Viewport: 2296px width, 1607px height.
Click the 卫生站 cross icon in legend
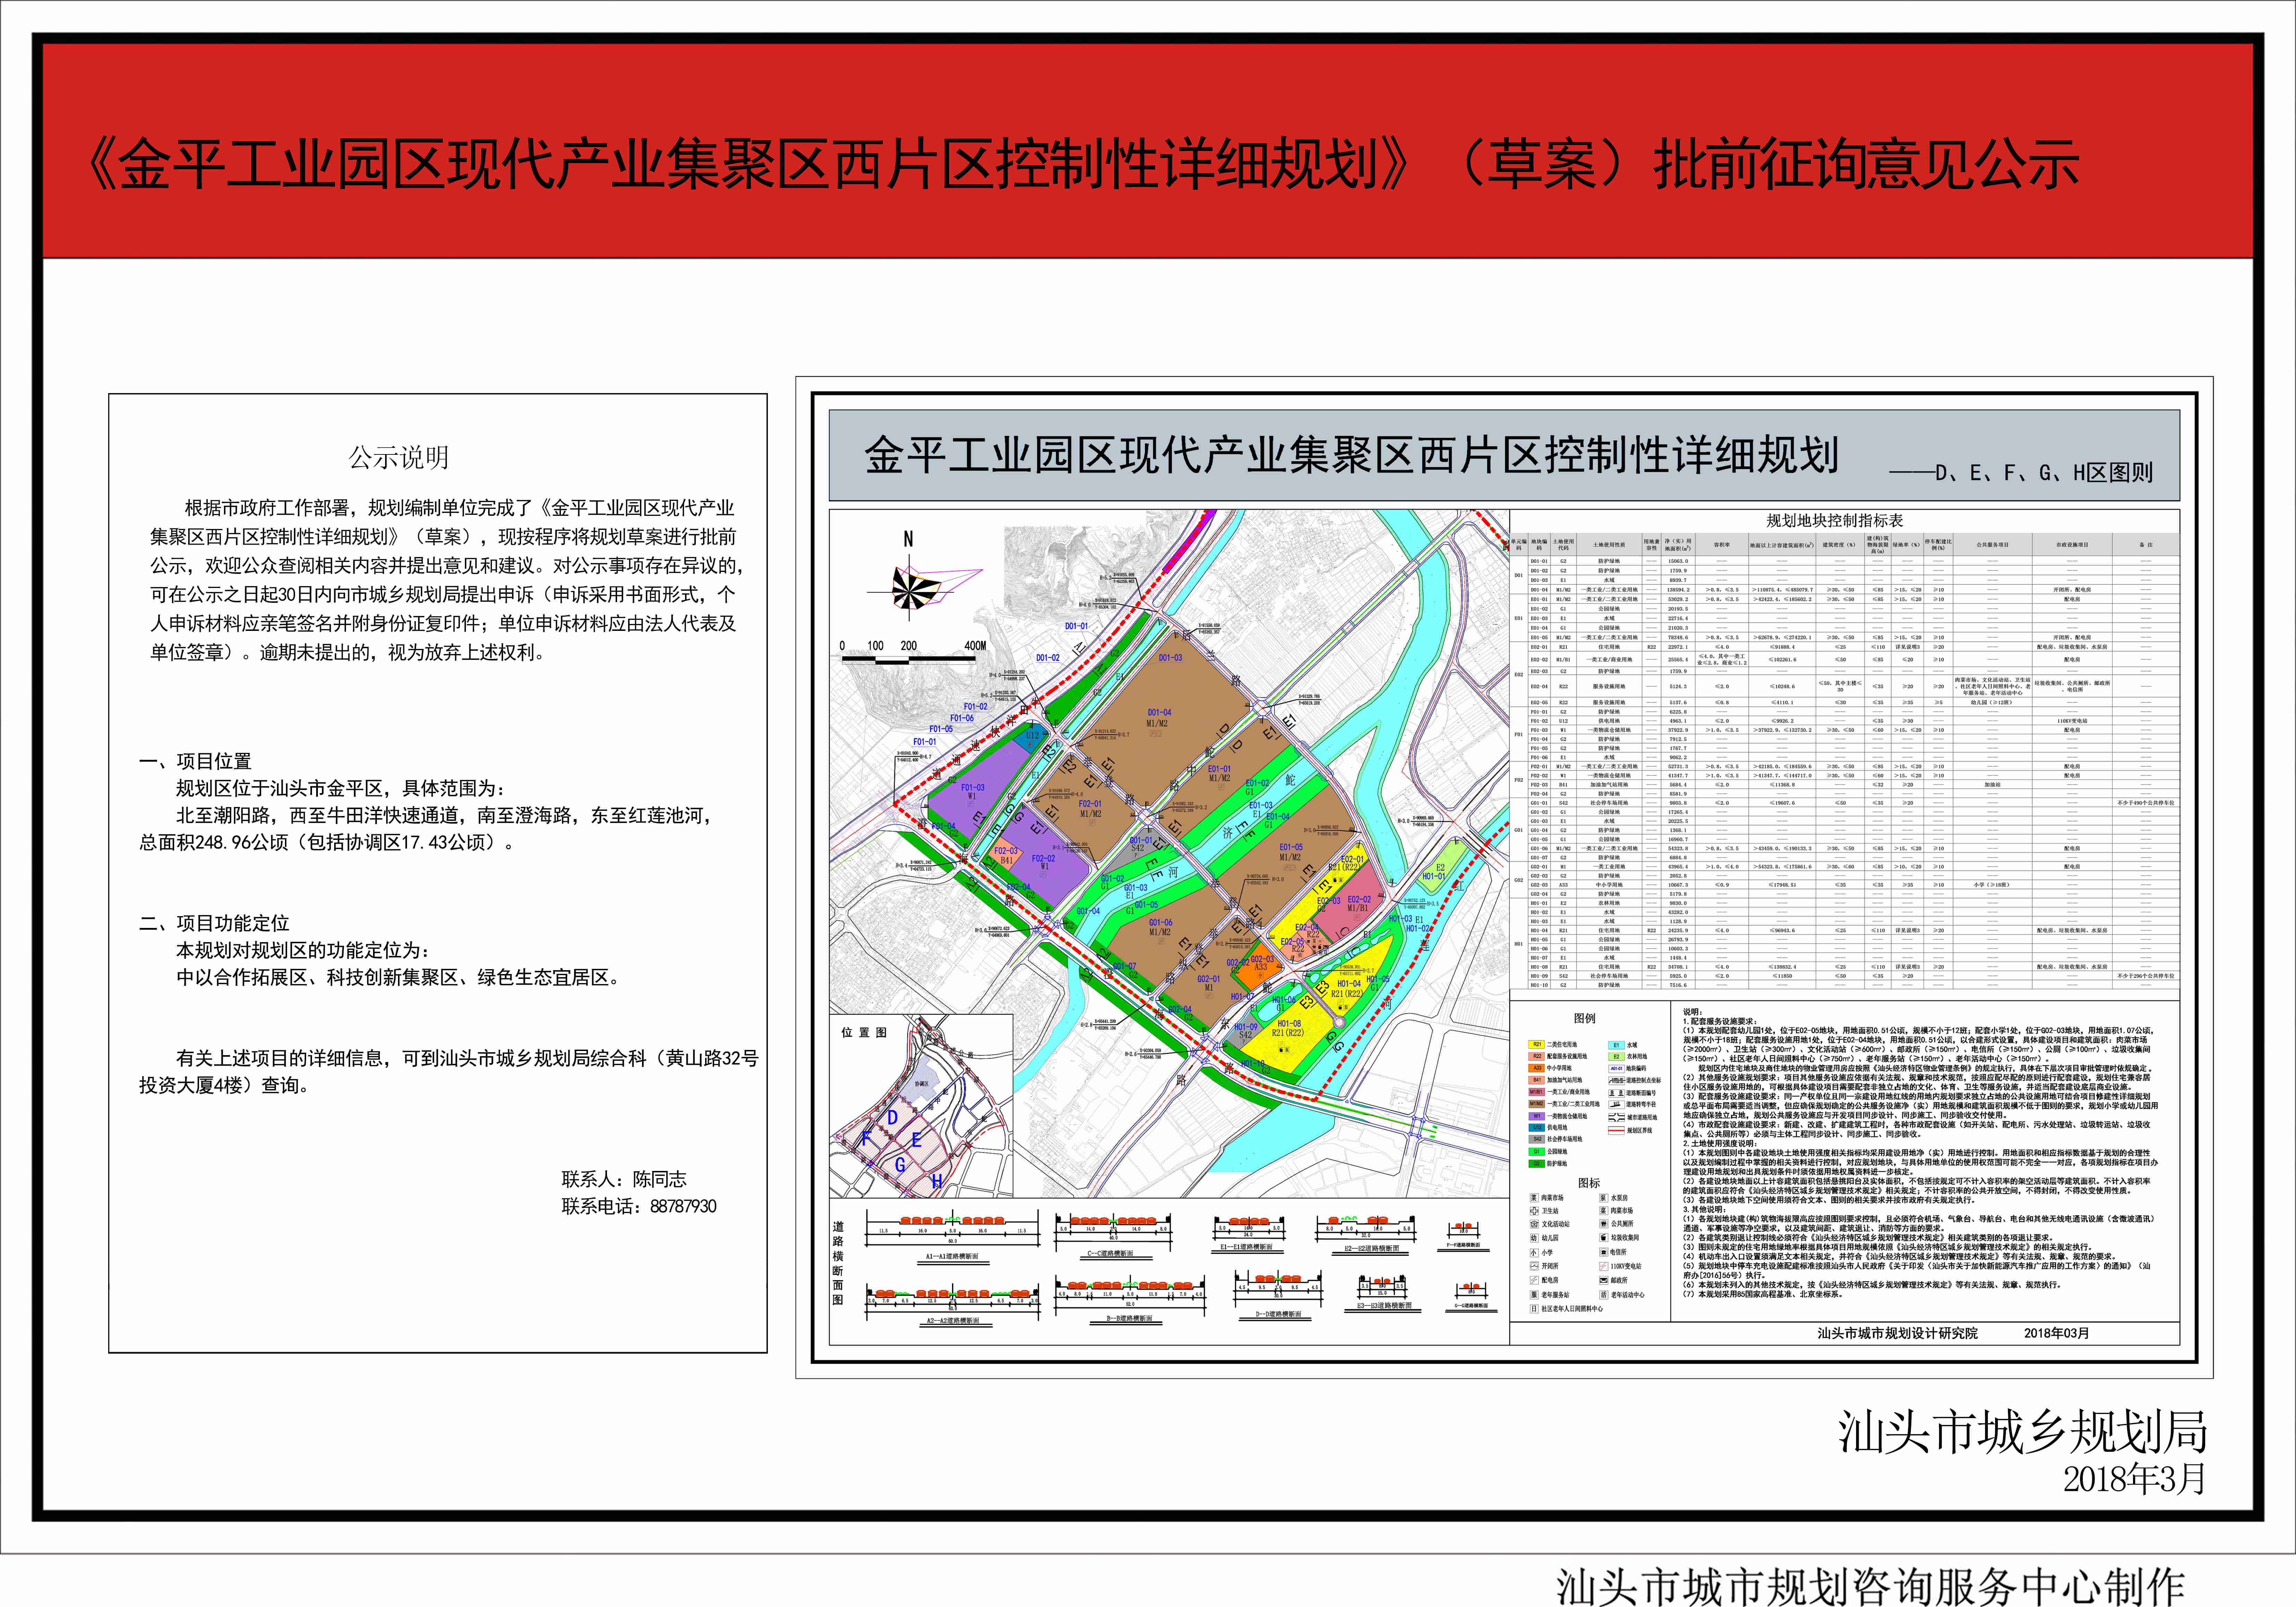pyautogui.click(x=1534, y=1211)
